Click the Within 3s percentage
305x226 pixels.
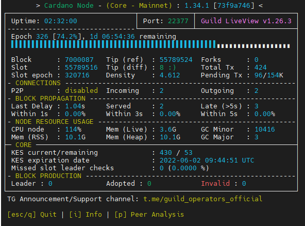(x=170, y=114)
